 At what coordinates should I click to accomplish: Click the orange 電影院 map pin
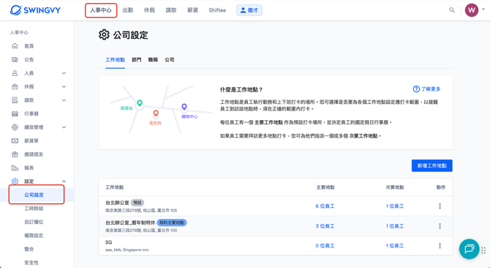coord(156,113)
